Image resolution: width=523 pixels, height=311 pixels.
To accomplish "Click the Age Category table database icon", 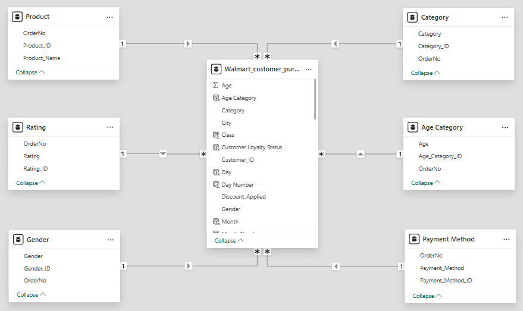I will tap(412, 127).
